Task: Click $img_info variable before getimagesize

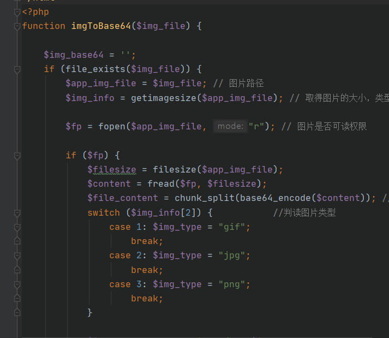Action: click(x=90, y=98)
